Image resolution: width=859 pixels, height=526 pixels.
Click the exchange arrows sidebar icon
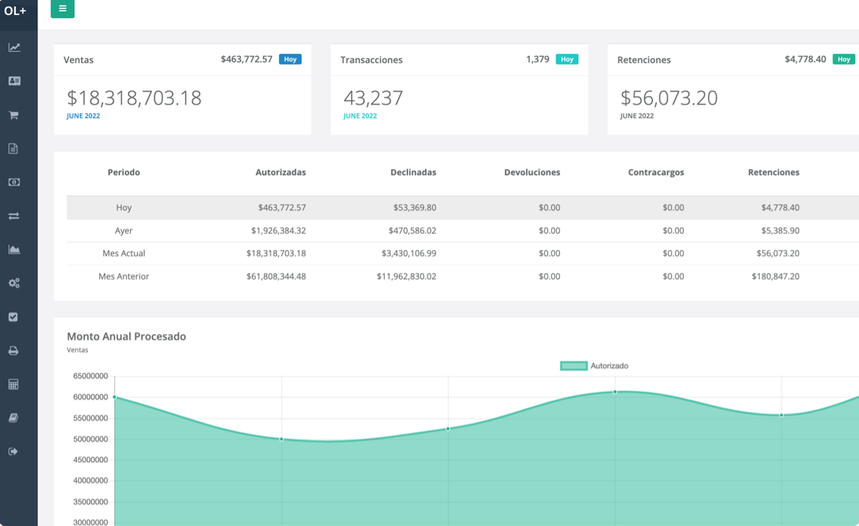pyautogui.click(x=14, y=216)
